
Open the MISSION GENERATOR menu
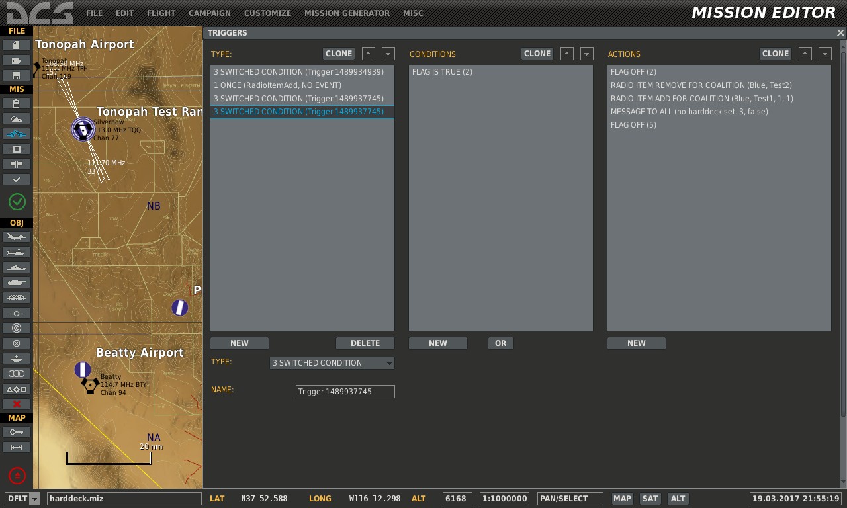click(347, 13)
